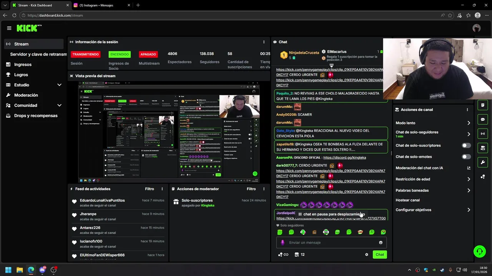492x276 pixels.
Task: Switch to the Instagram Mensajes browser tab
Action: click(x=101, y=5)
